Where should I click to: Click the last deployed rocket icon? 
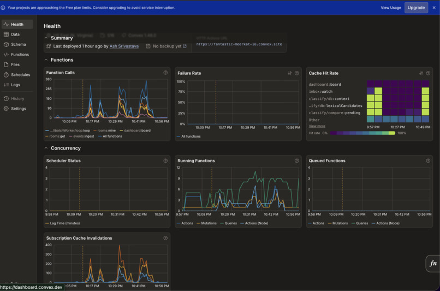49,46
